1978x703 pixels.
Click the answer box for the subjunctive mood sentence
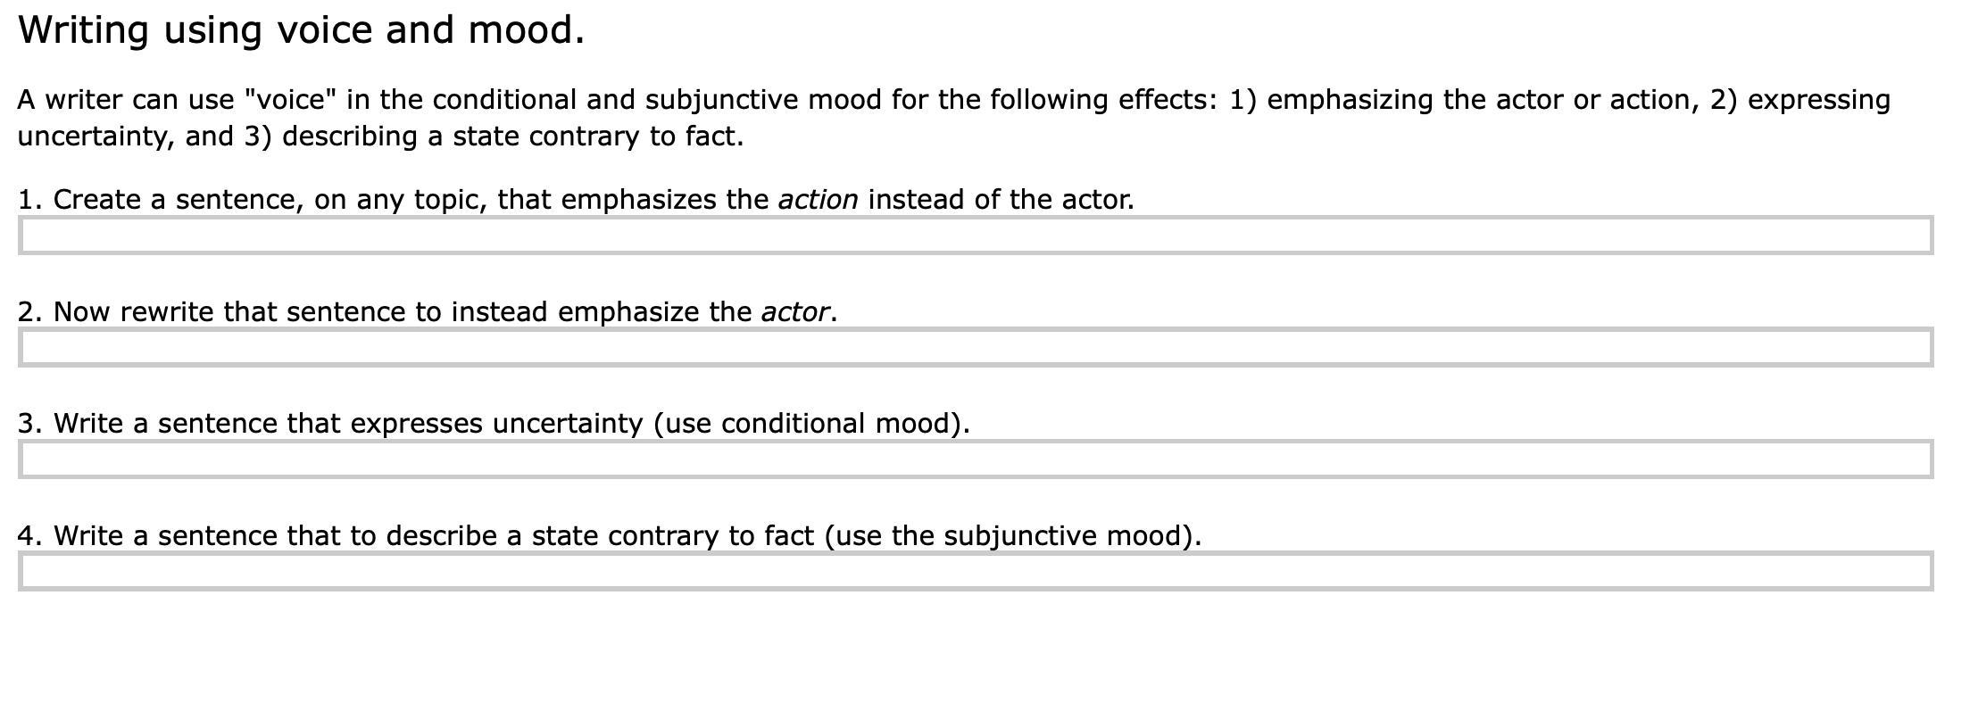point(976,571)
